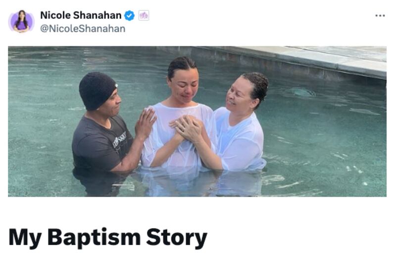Open Nicole Shanahan's profile avatar
The width and height of the screenshot is (396, 257).
click(x=21, y=21)
